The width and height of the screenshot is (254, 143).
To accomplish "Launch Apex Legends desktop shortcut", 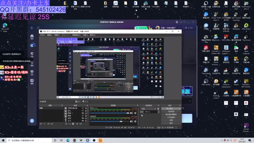I will [x=246, y=50].
